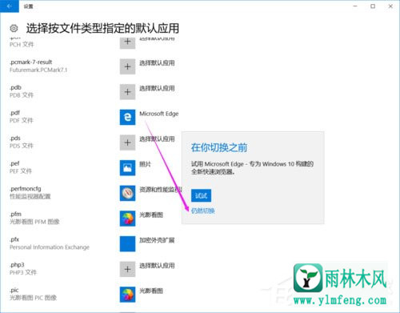Click the plus button for .pcmark-7-result
This screenshot has width=400, height=313.
[x=127, y=66]
